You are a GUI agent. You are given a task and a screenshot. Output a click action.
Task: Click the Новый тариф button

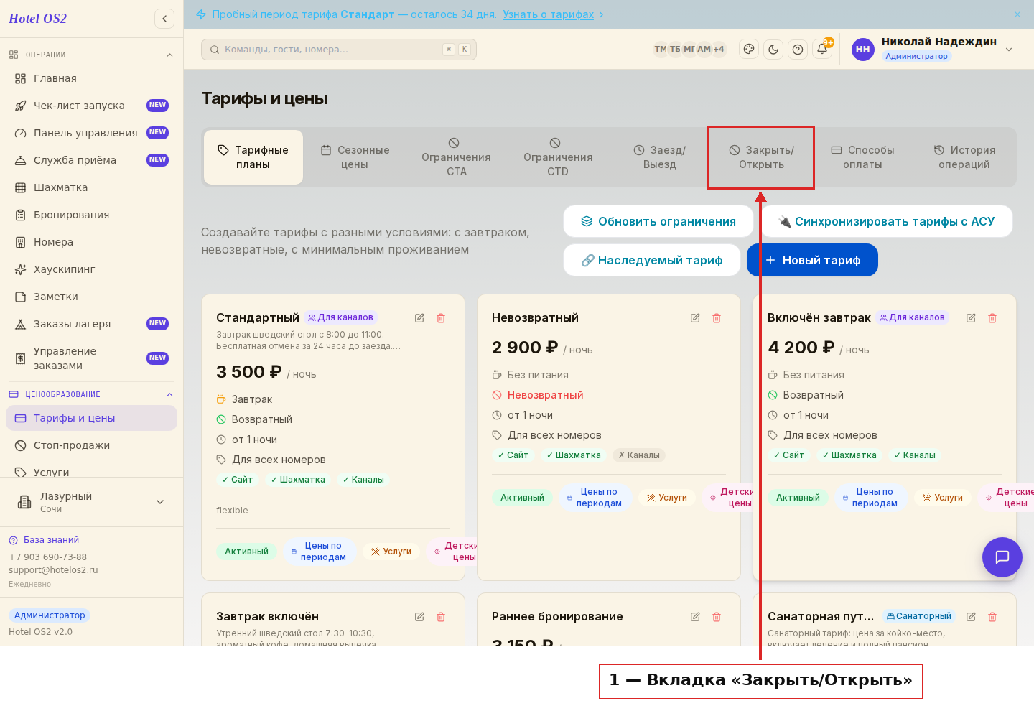click(812, 260)
